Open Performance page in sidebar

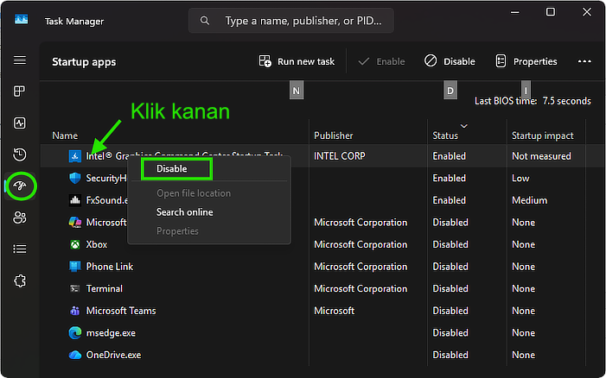[x=20, y=123]
